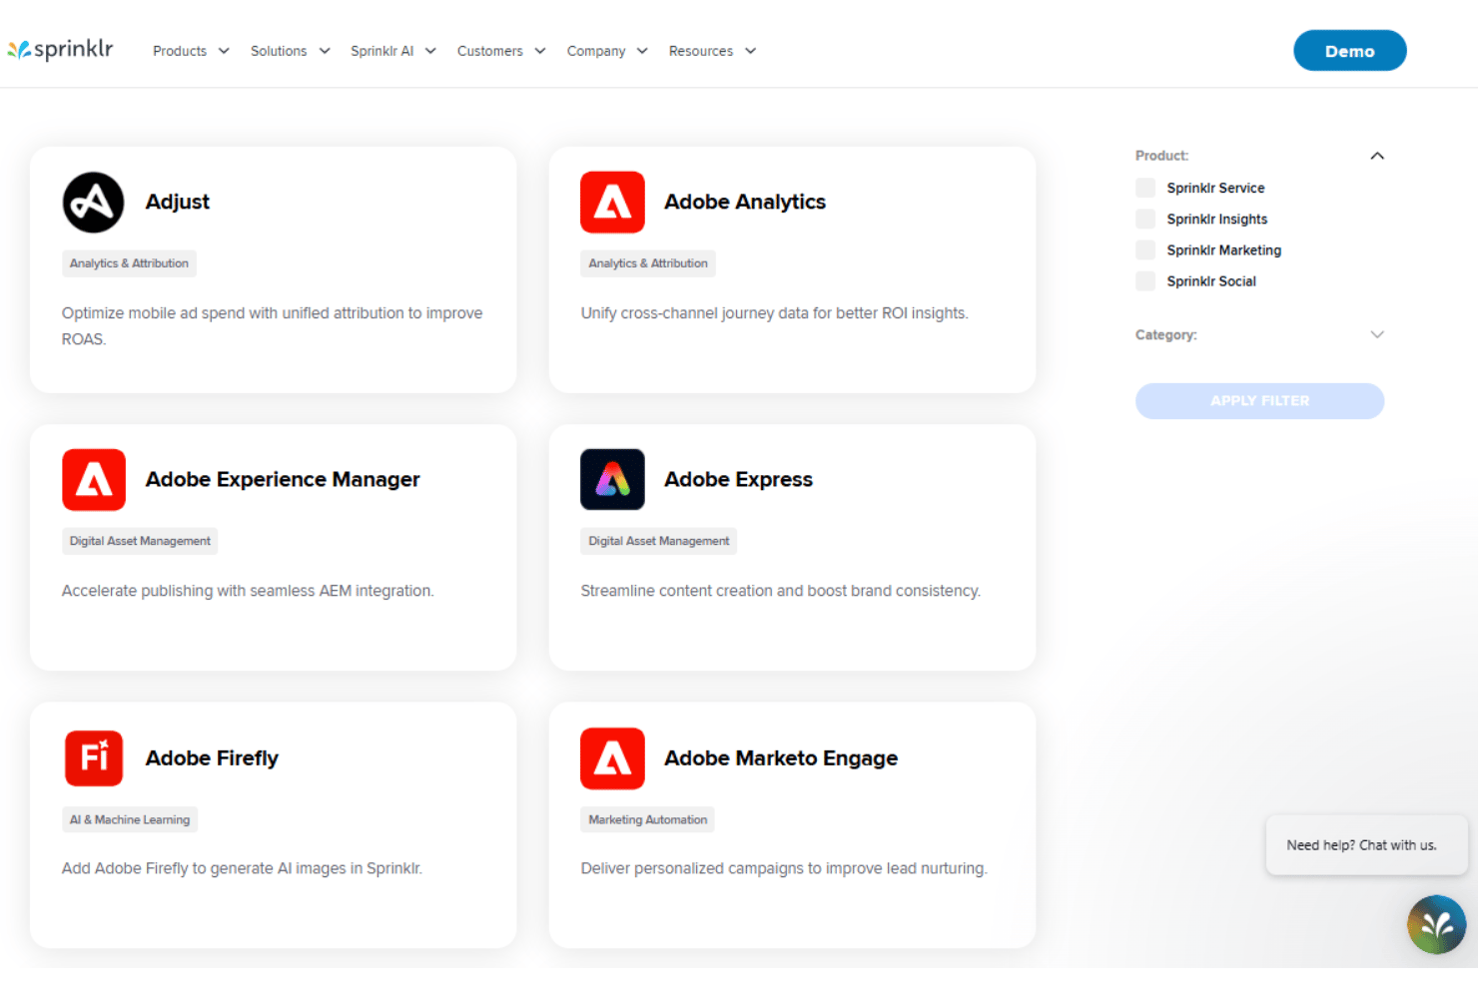Open the Resources navigation menu
1478x985 pixels.
(712, 51)
